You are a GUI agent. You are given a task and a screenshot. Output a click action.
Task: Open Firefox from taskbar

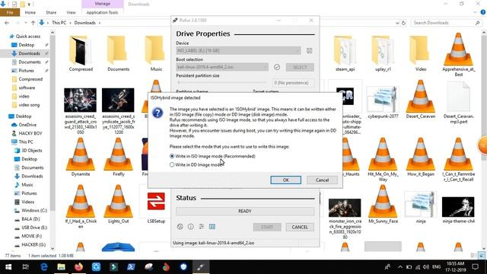[78, 267]
